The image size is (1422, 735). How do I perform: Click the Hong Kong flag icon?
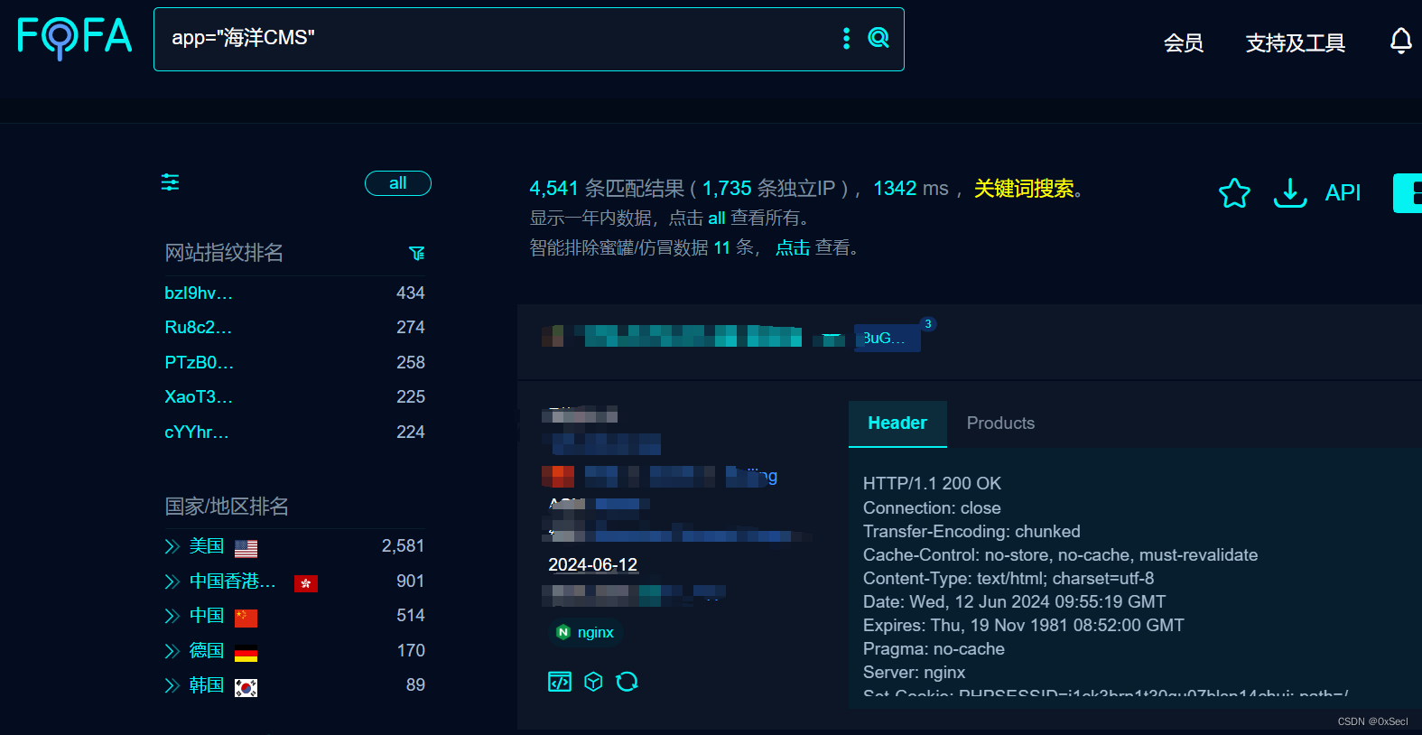[306, 583]
